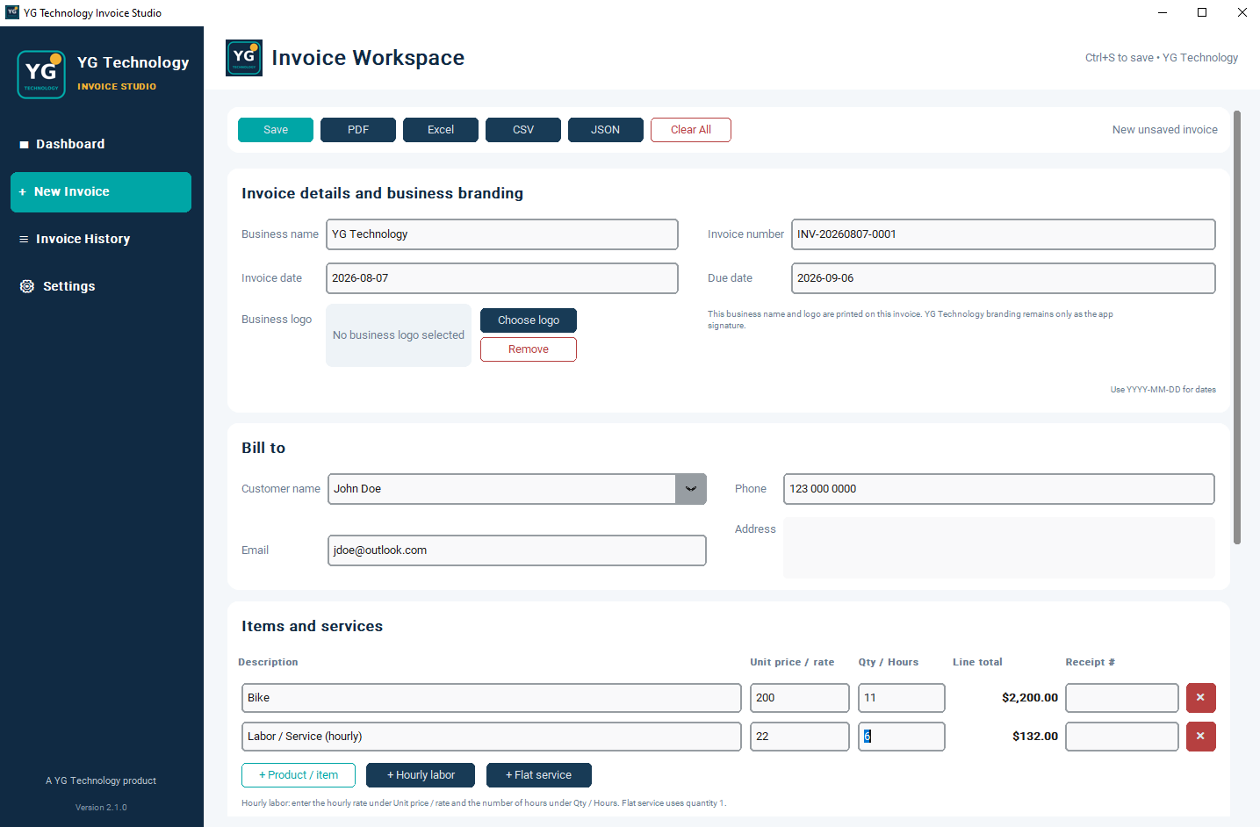Image resolution: width=1260 pixels, height=827 pixels.
Task: Edit Labor / Service (hourly) description
Action: 492,737
